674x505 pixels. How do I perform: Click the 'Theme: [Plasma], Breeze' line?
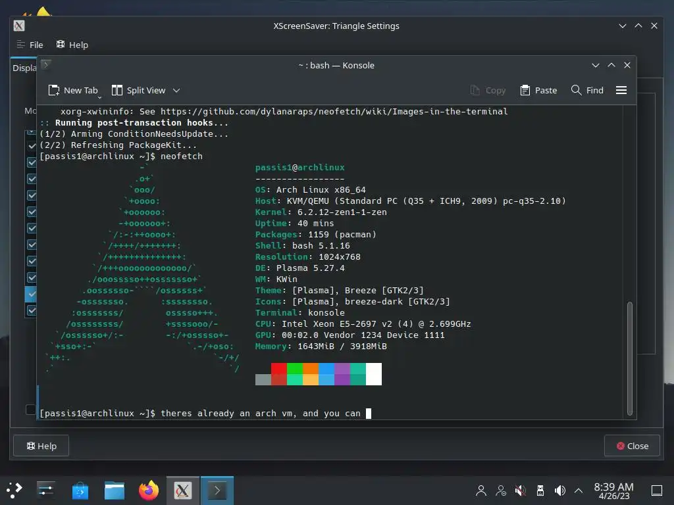coord(340,290)
